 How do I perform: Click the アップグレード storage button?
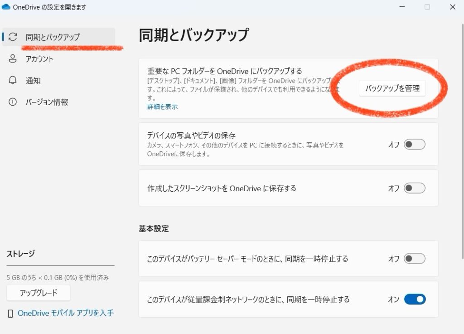39,293
